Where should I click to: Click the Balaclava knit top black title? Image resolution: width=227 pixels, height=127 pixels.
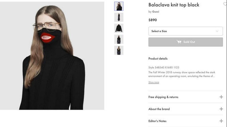click(174, 5)
